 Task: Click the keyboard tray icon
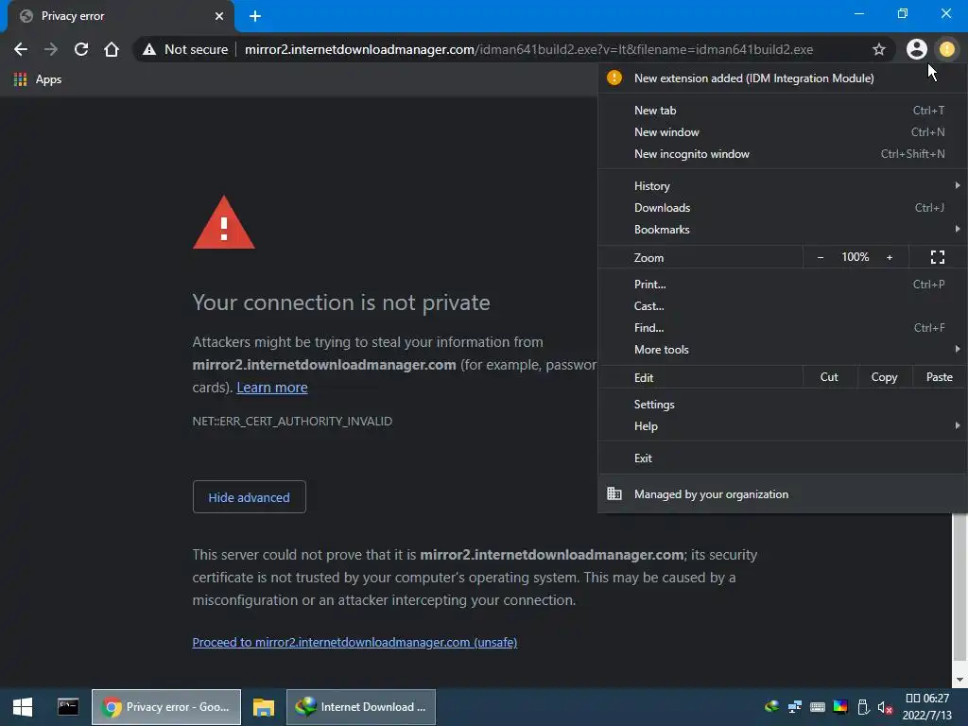click(818, 707)
